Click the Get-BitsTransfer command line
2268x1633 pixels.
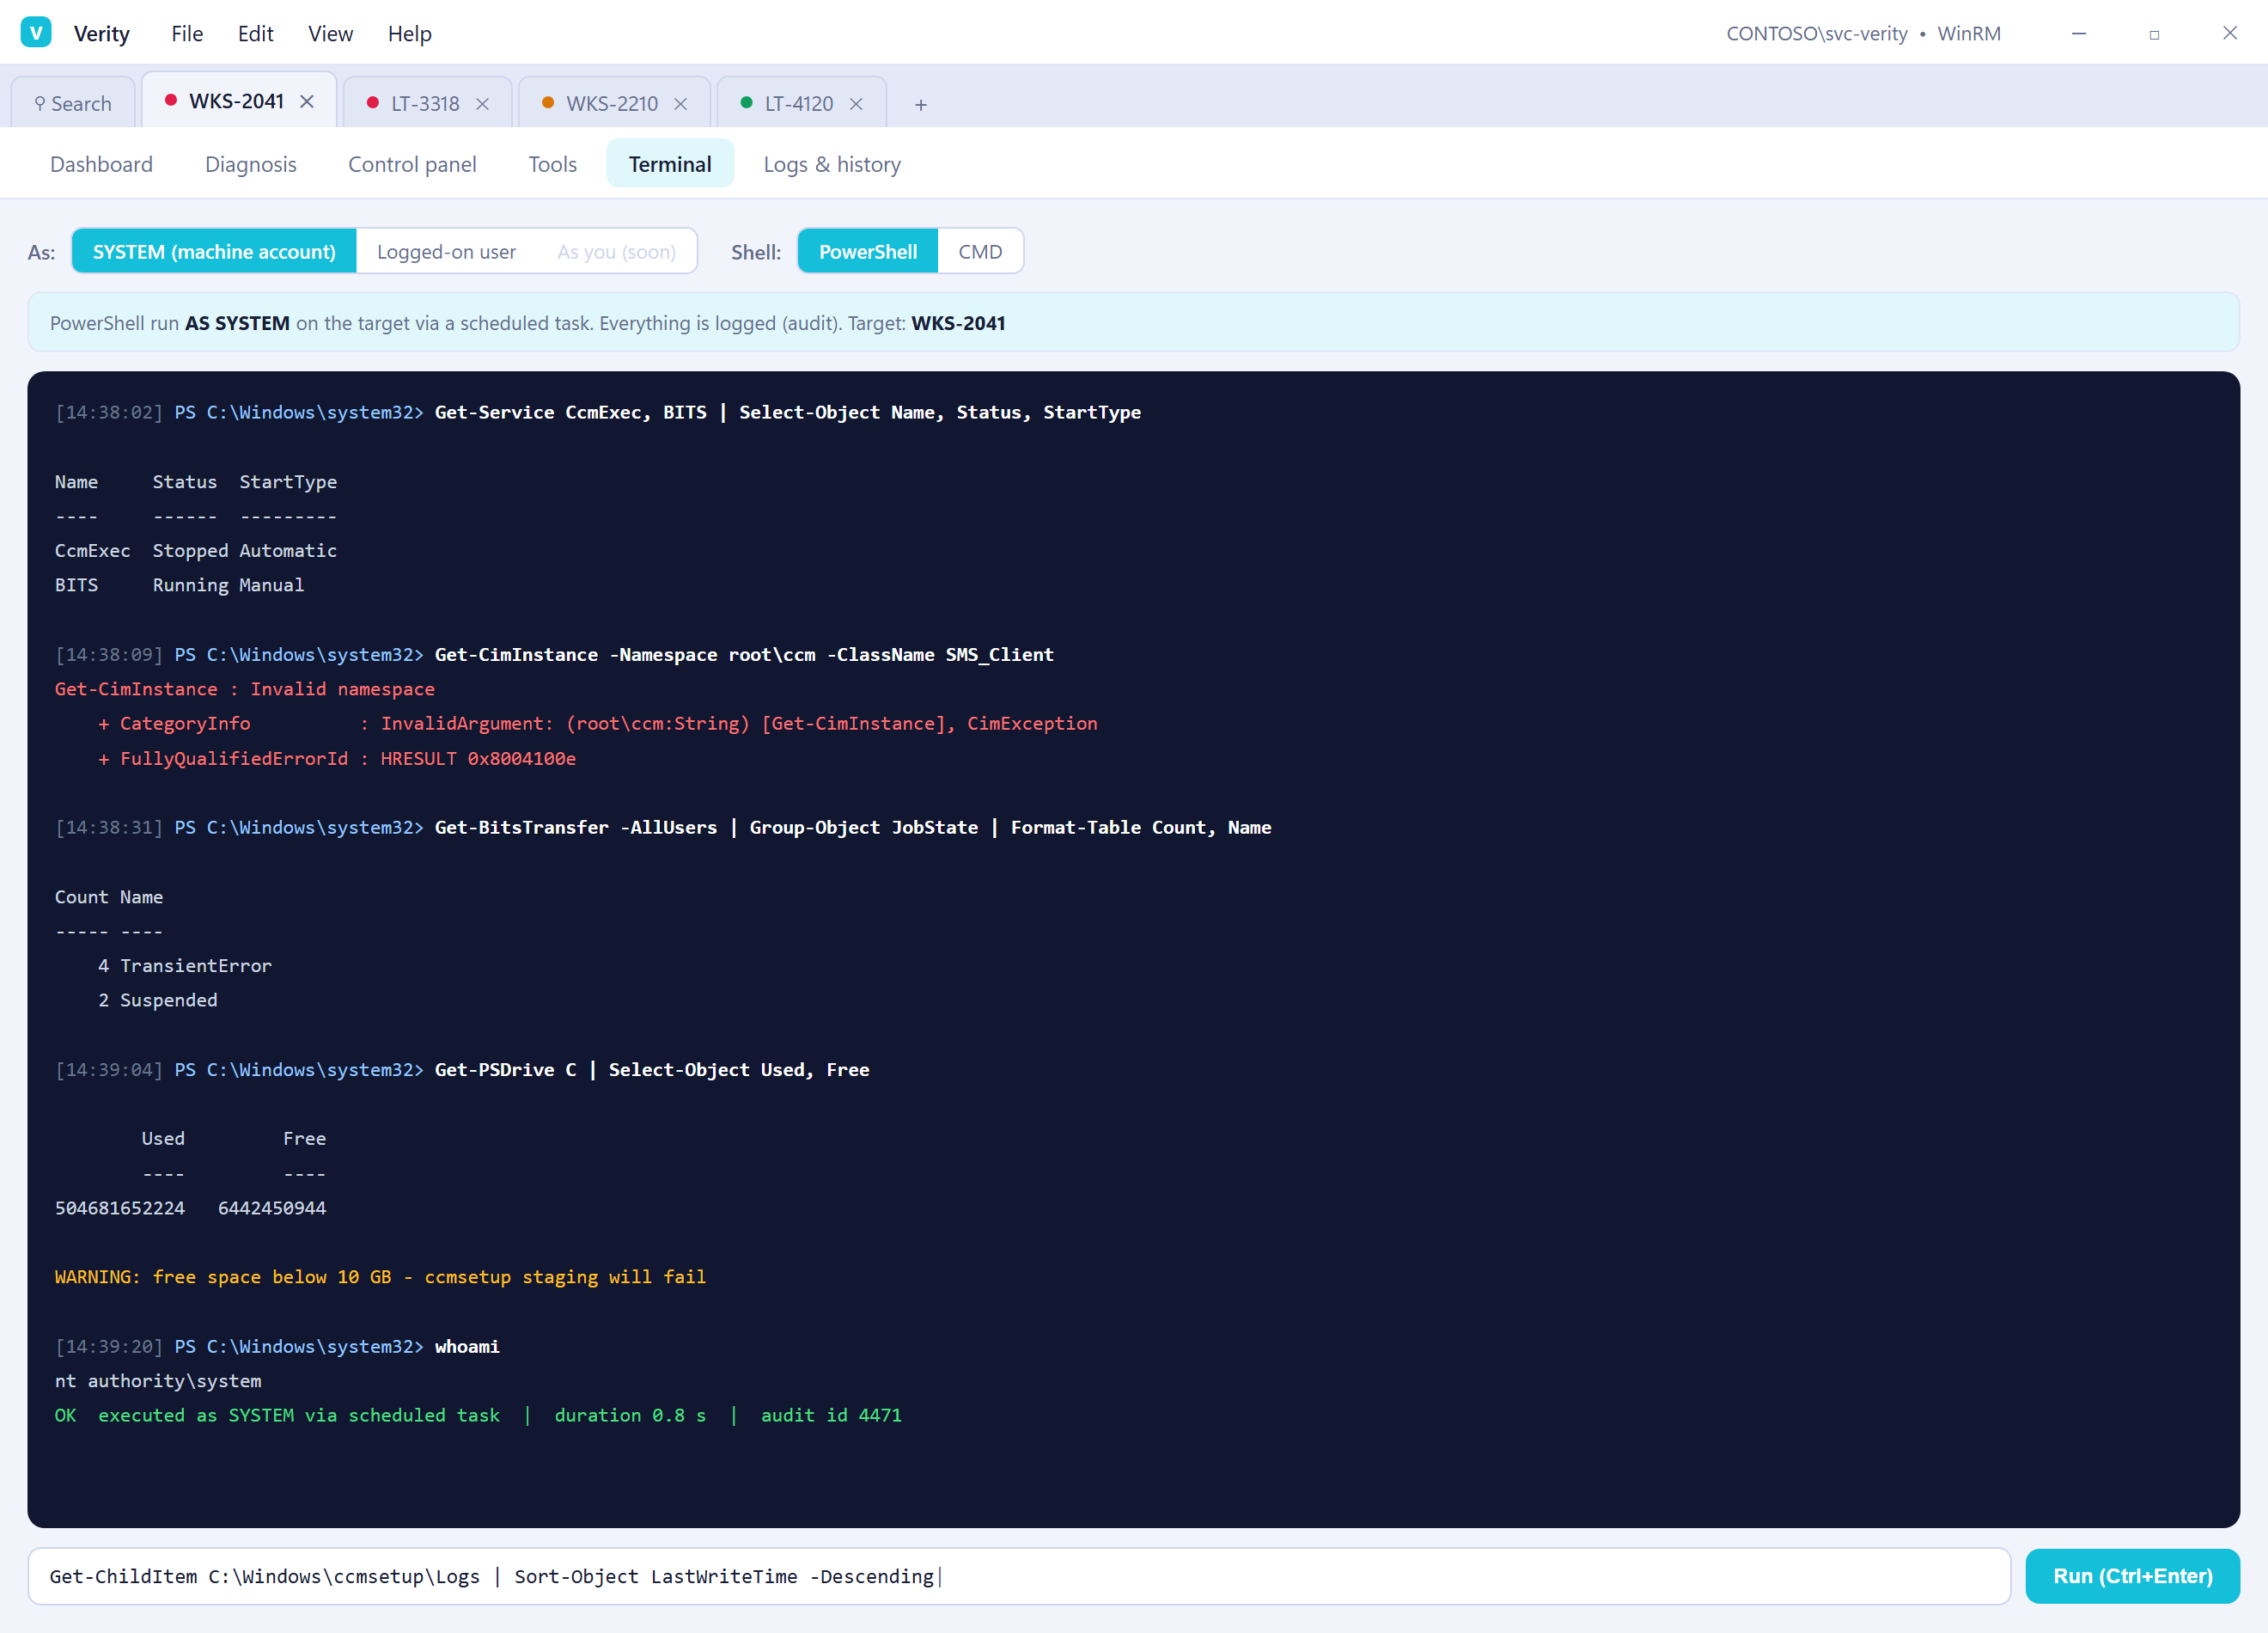[663, 828]
